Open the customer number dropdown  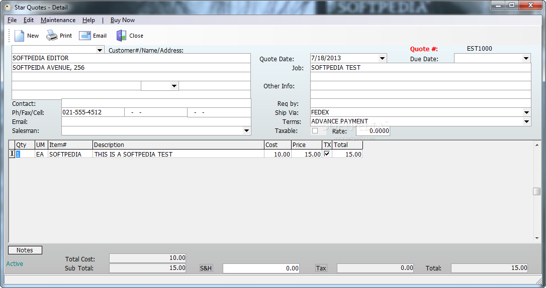(x=100, y=50)
